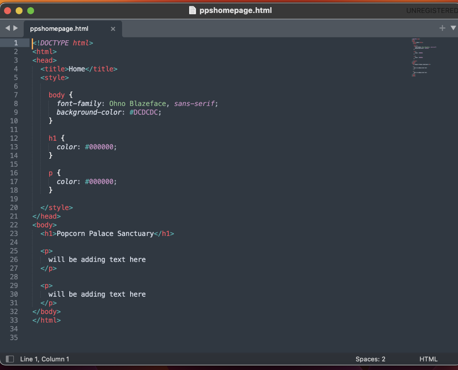Click the body selector in the CSS

point(56,95)
